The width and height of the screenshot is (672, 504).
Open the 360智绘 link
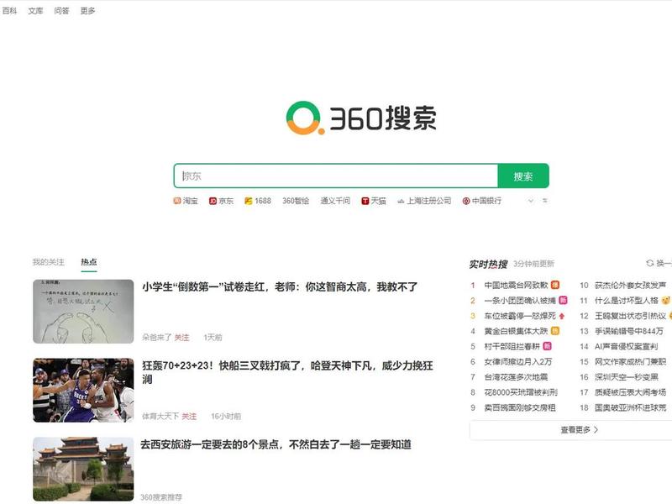click(296, 201)
